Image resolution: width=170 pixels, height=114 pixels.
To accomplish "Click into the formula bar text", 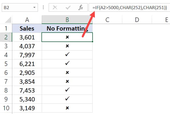I will (130, 8).
